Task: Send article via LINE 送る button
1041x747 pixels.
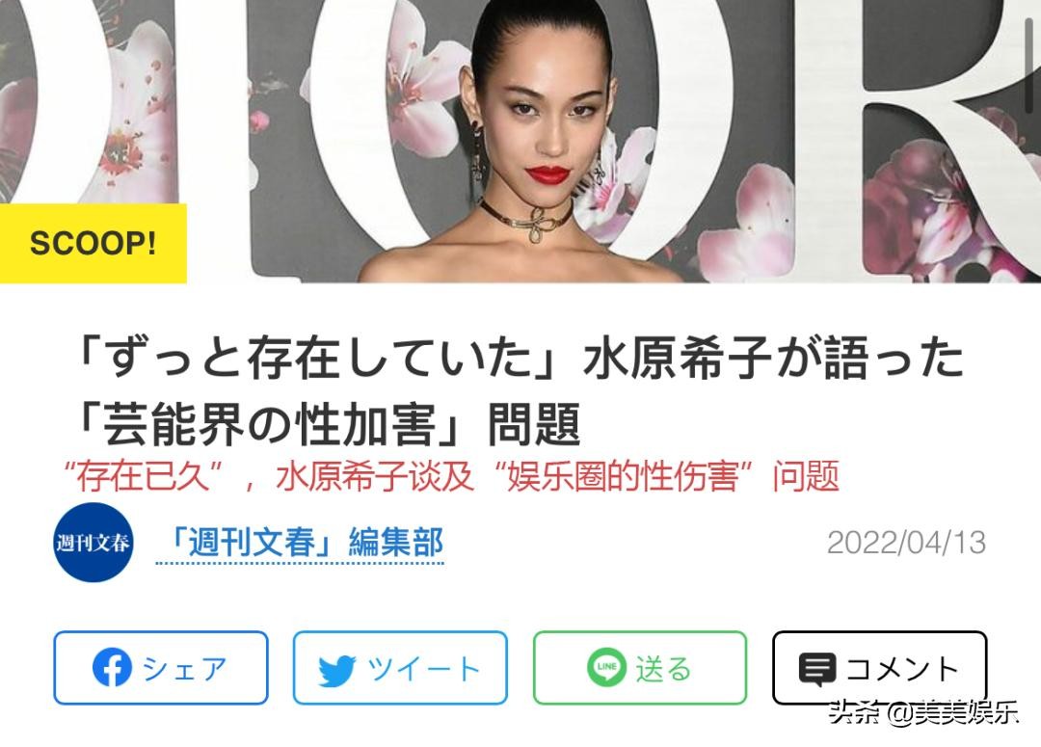Action: pyautogui.click(x=640, y=667)
